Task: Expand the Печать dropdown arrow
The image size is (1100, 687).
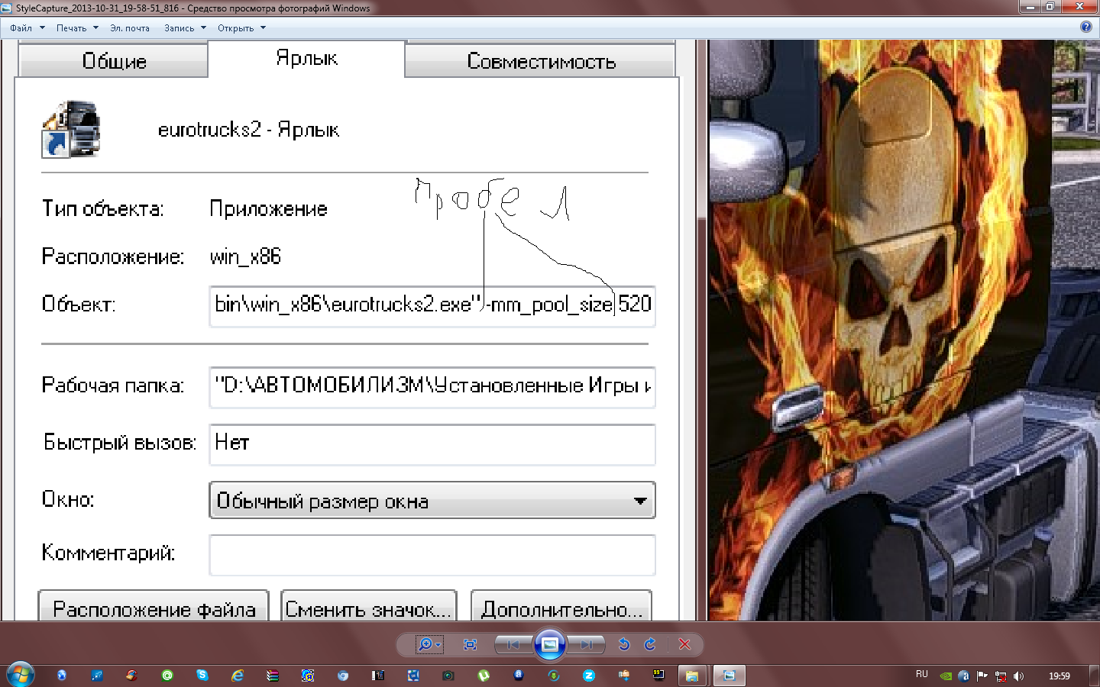Action: point(95,28)
